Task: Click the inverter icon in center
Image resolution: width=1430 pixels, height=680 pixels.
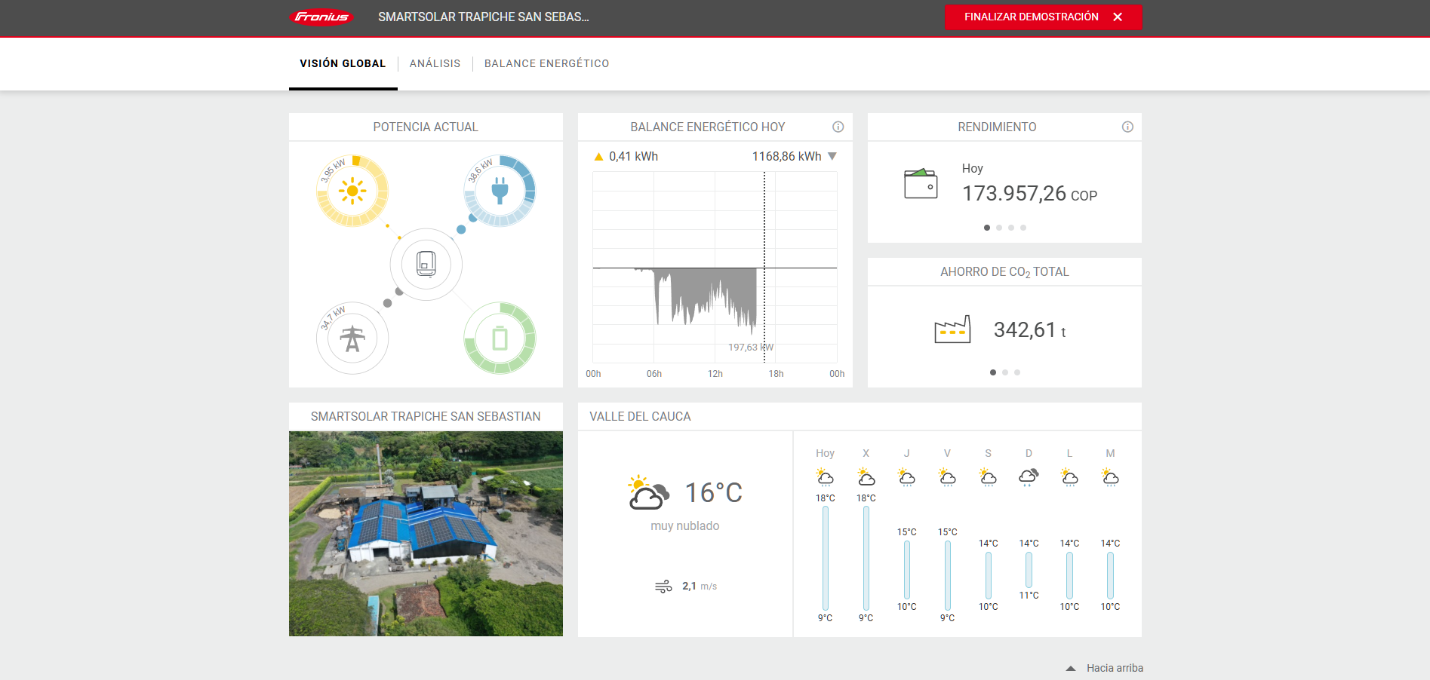Action: tap(426, 265)
